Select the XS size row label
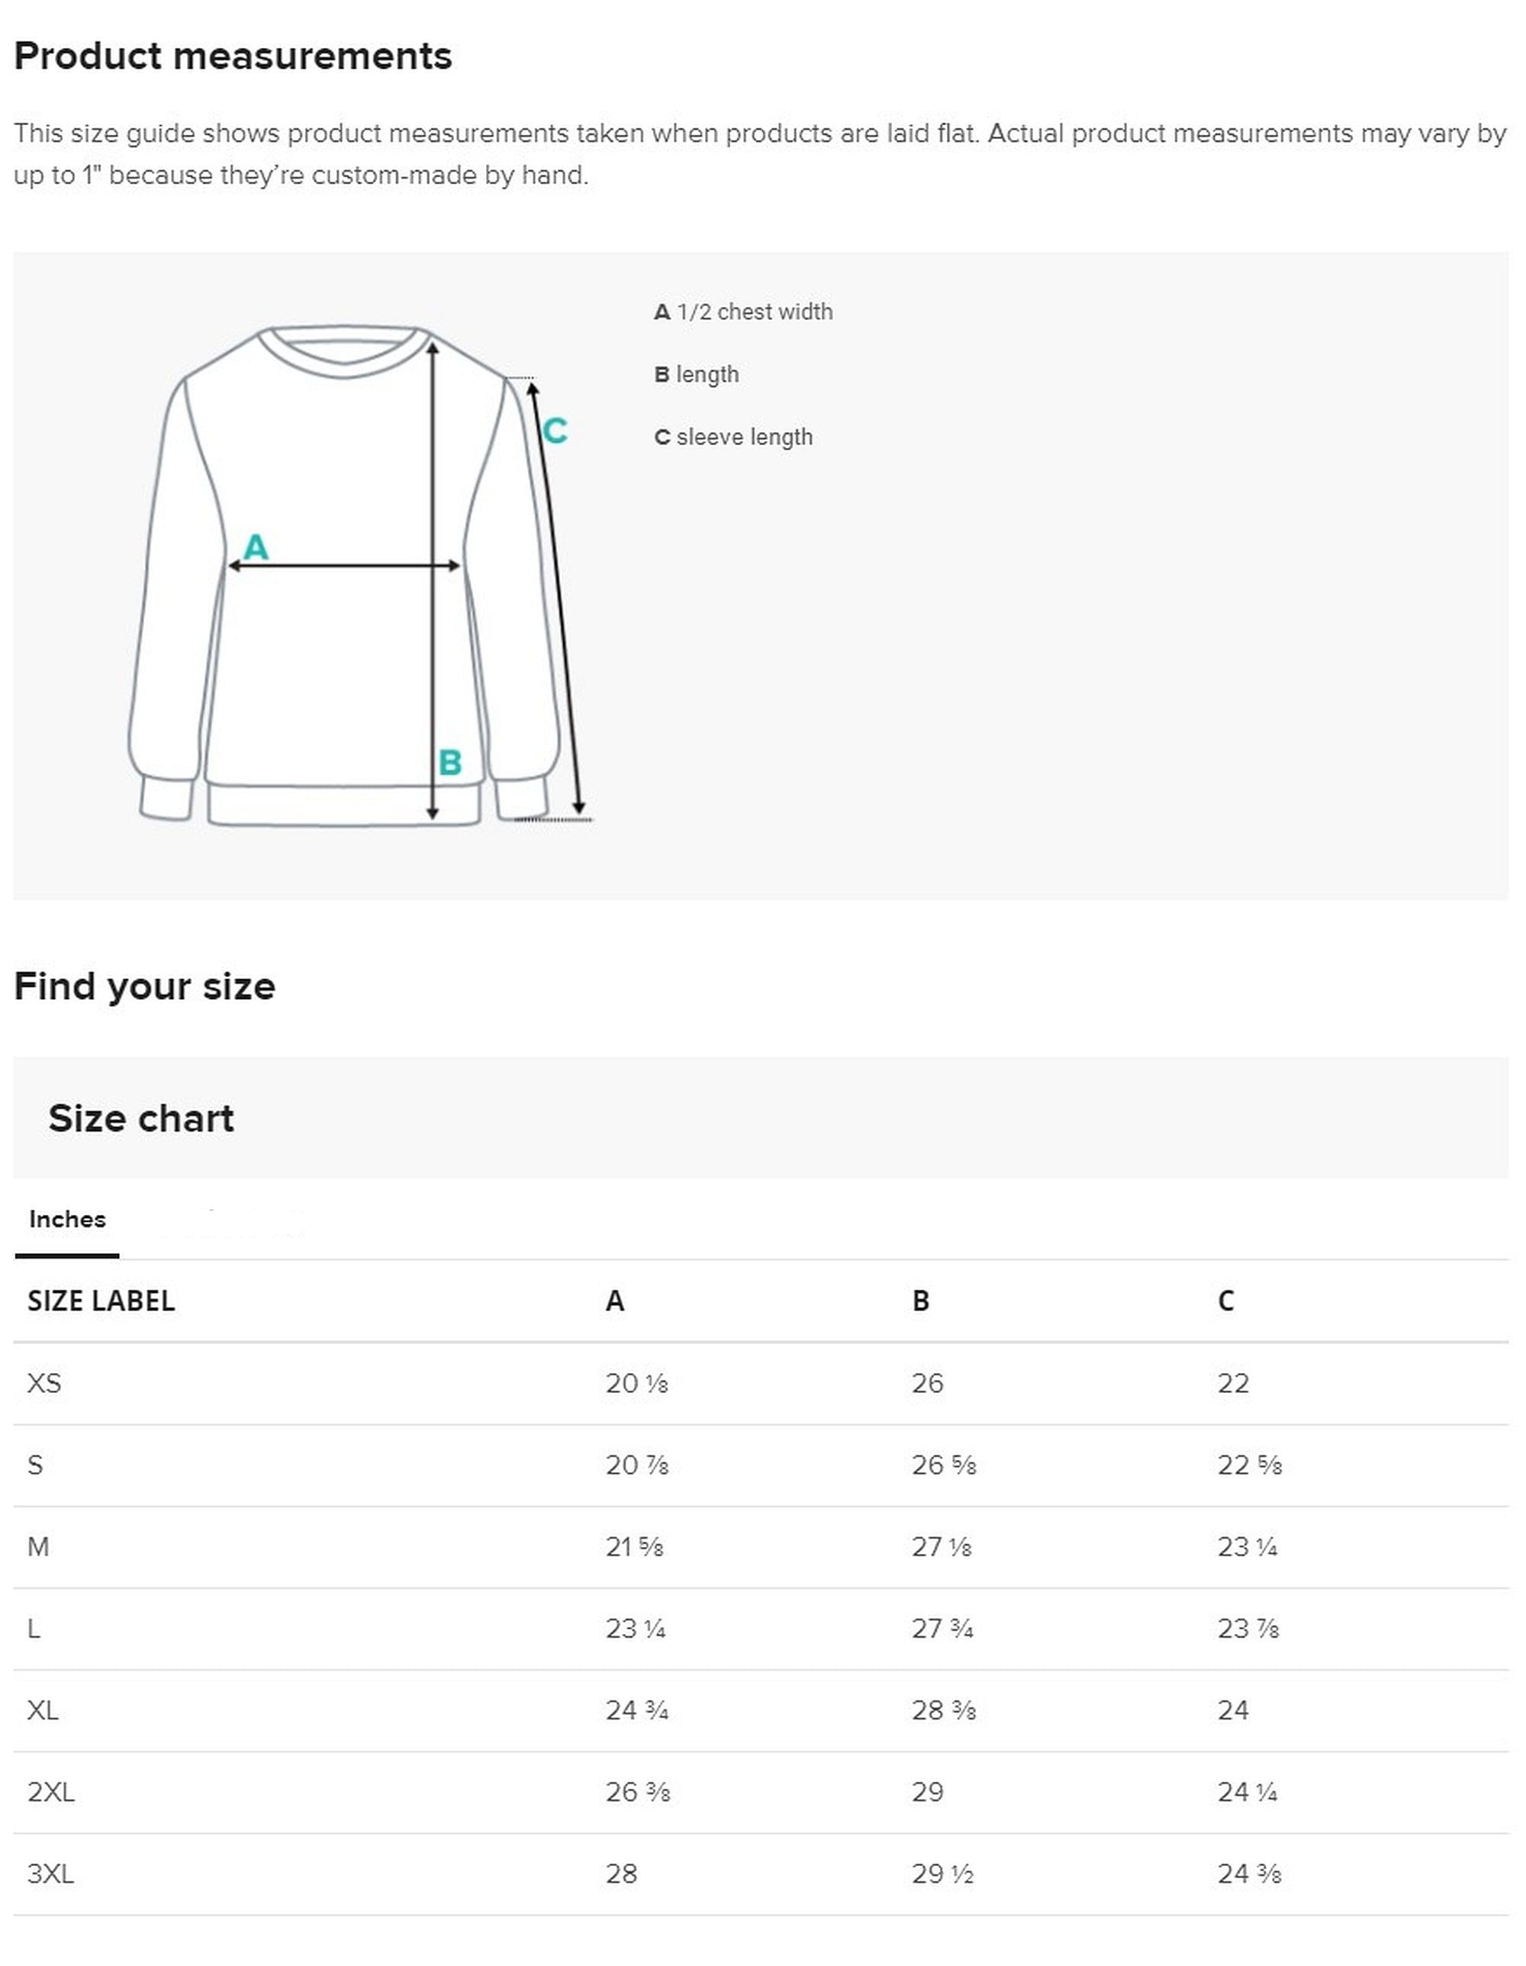This screenshot has height=1966, width=1526. point(44,1384)
